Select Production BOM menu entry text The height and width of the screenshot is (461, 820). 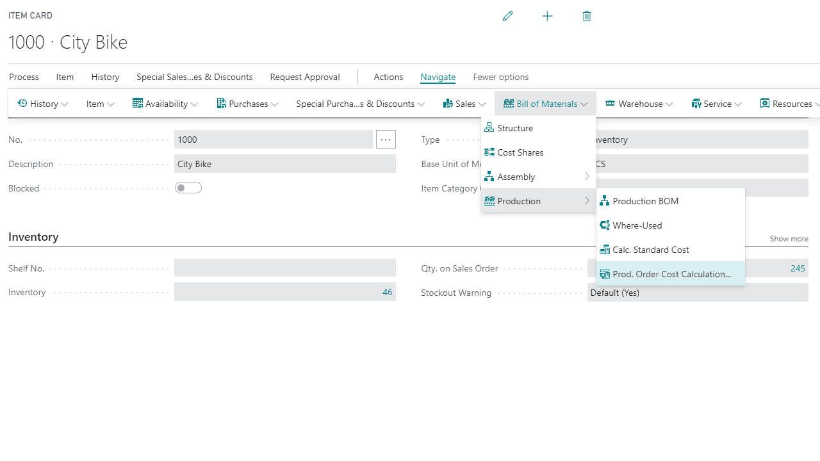tap(646, 201)
